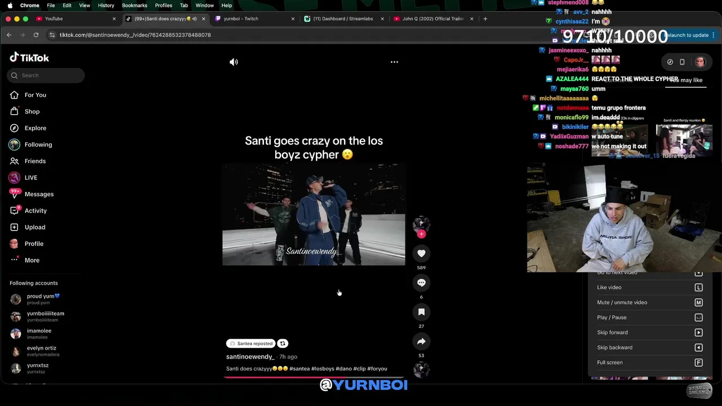Click the video player frame
722x406 pixels.
click(x=314, y=214)
